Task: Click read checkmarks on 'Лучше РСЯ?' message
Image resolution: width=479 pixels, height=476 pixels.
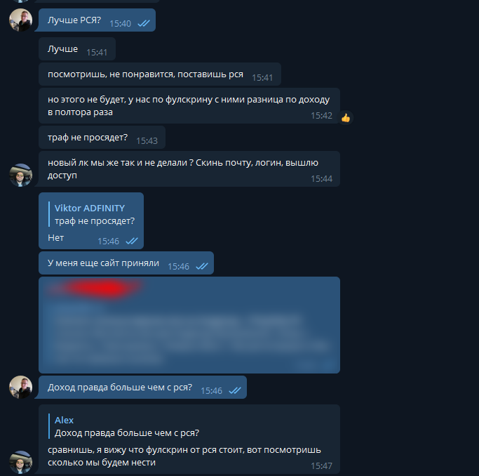Action: 144,24
